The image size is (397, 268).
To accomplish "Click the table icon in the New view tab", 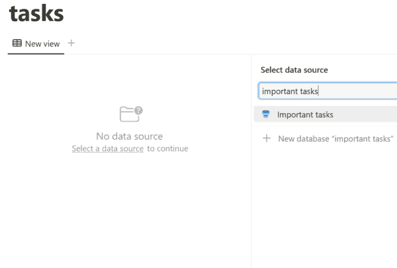I will click(17, 44).
